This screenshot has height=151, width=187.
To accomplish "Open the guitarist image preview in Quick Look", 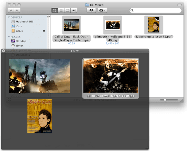I will [111, 76].
